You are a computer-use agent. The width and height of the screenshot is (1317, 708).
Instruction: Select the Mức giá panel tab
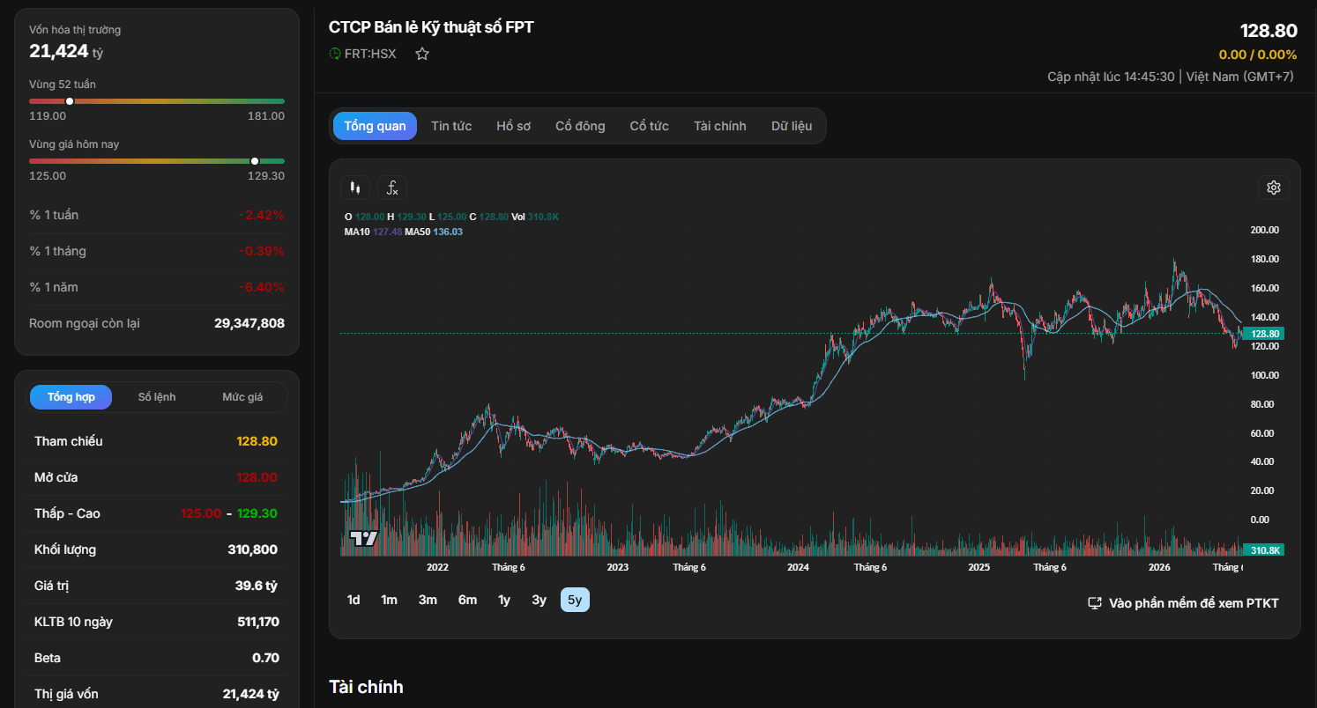(x=242, y=397)
